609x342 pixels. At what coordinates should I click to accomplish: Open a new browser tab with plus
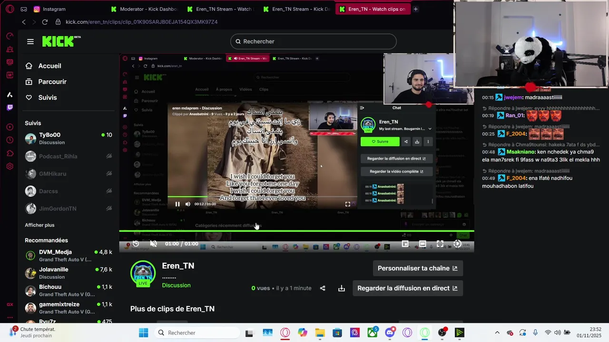coord(415,9)
